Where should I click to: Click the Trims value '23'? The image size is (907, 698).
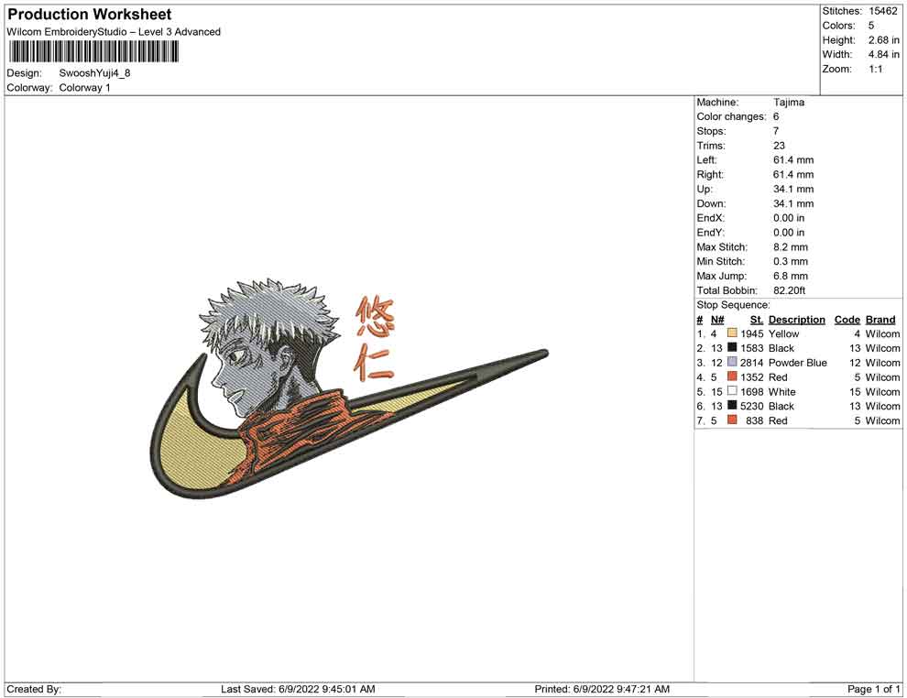pos(779,145)
